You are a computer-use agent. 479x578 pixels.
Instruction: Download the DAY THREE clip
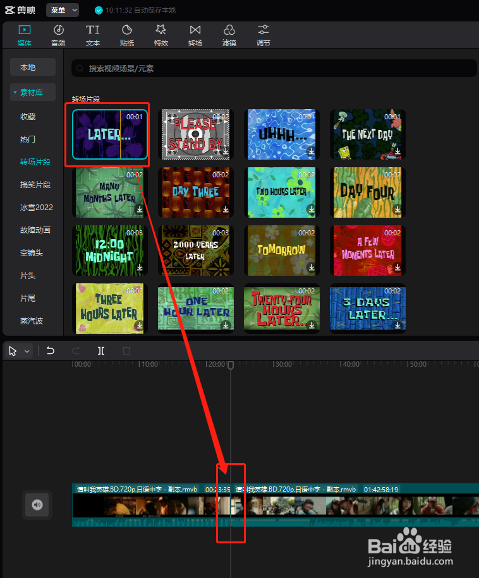coord(226,209)
